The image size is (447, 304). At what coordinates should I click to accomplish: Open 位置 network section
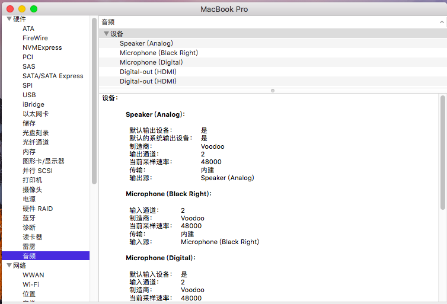[29, 294]
